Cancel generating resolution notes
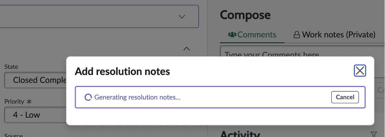 [x=345, y=97]
